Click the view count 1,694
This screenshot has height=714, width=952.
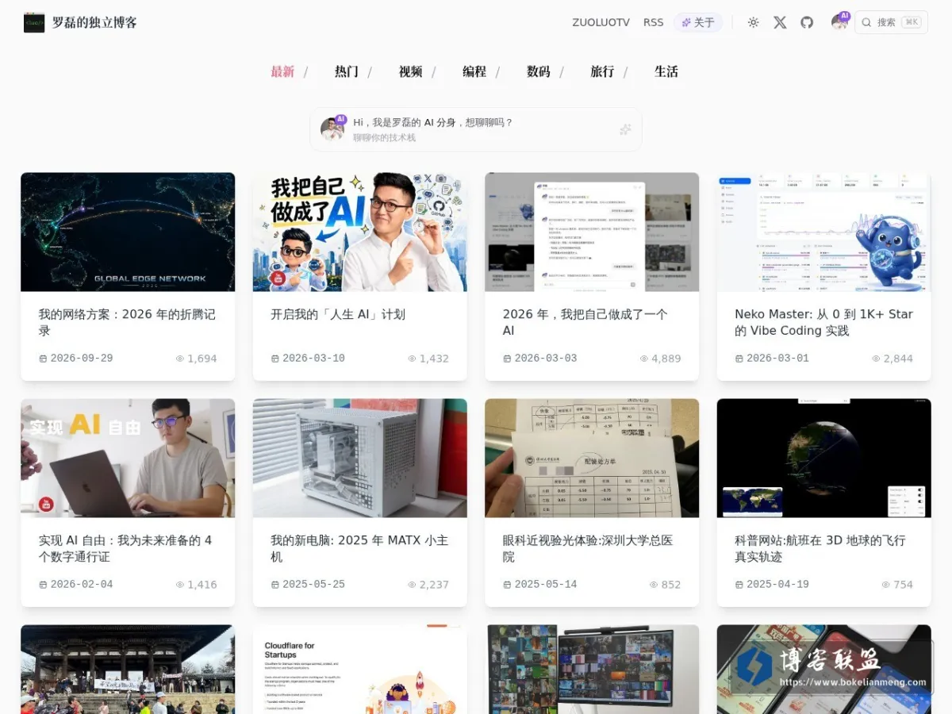196,359
